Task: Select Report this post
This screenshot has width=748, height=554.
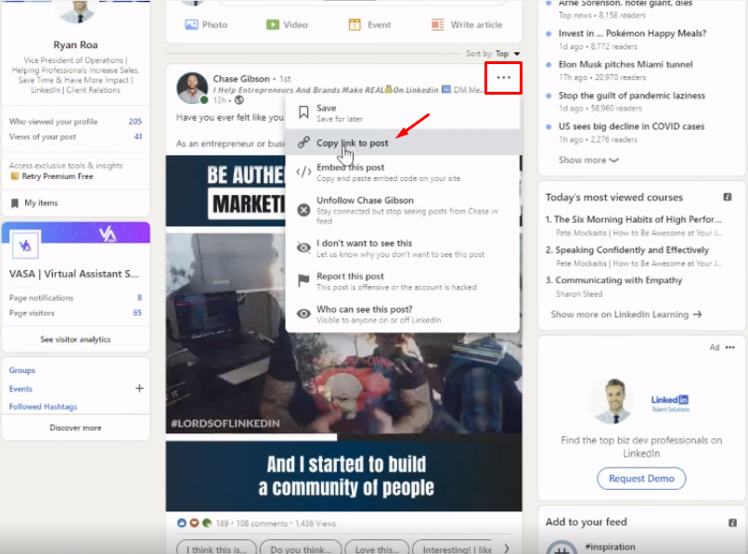Action: tap(402, 281)
